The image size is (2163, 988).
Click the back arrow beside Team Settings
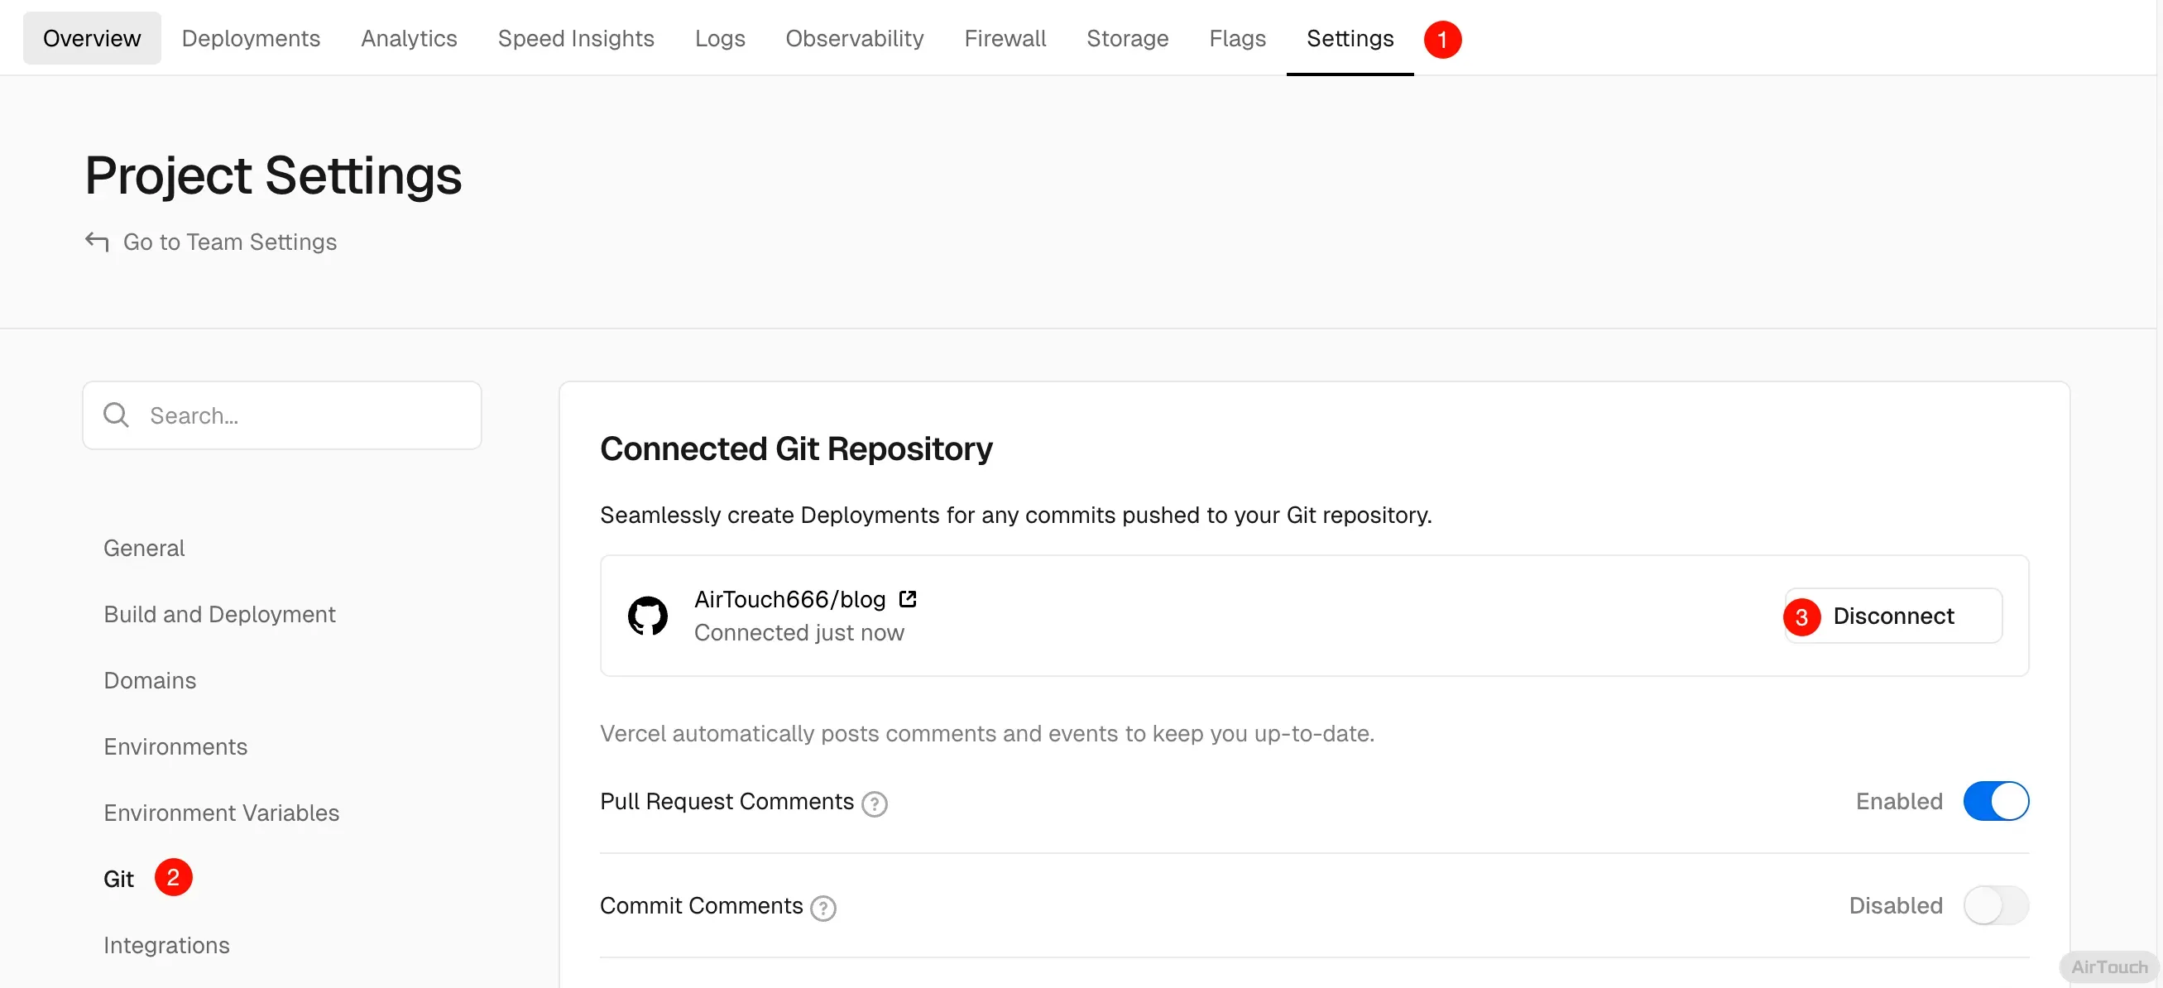tap(97, 242)
